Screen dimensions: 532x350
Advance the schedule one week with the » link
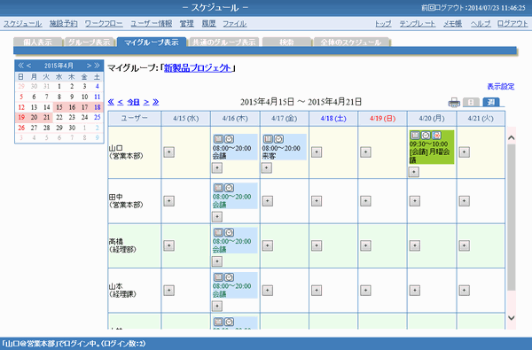(x=156, y=102)
